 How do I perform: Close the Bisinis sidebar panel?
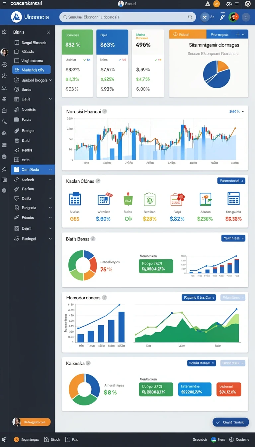(48, 32)
